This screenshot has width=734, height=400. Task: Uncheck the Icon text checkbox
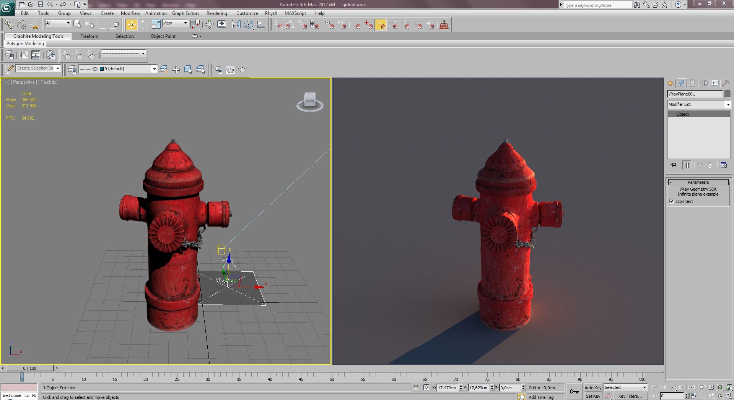coord(672,201)
